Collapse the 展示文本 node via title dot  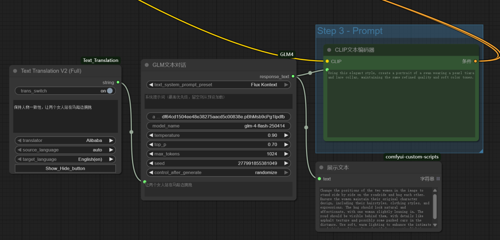321,167
